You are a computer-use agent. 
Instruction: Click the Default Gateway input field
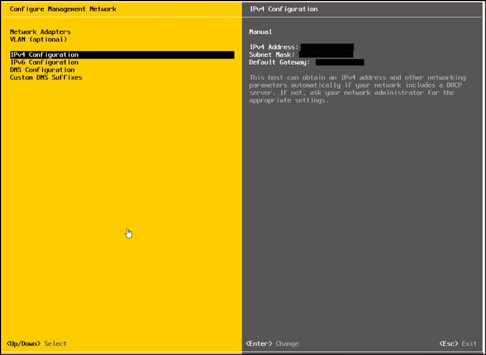point(340,62)
